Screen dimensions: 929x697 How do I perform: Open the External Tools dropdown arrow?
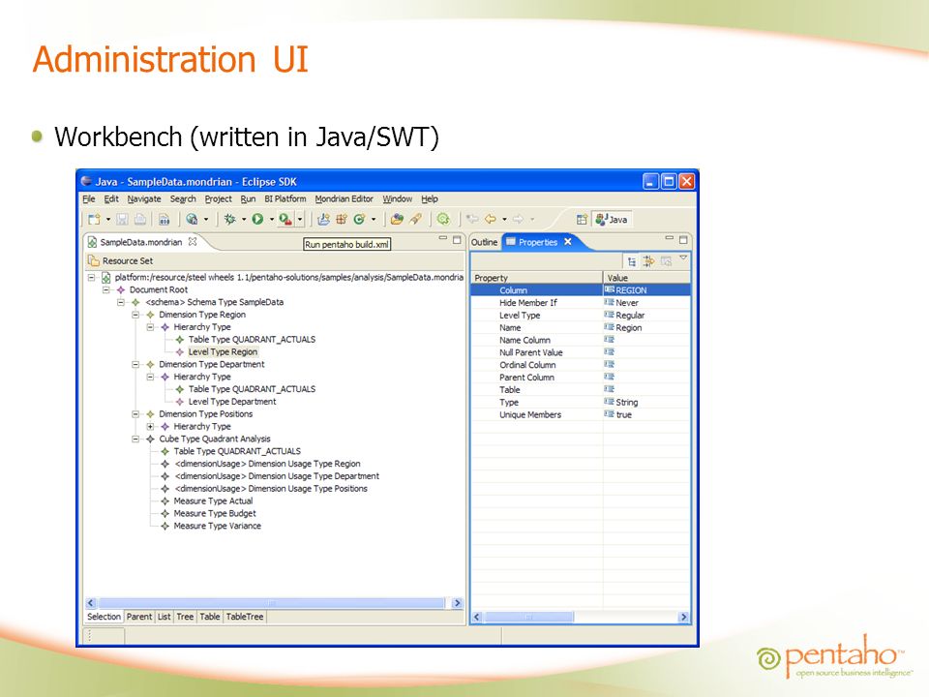[300, 220]
